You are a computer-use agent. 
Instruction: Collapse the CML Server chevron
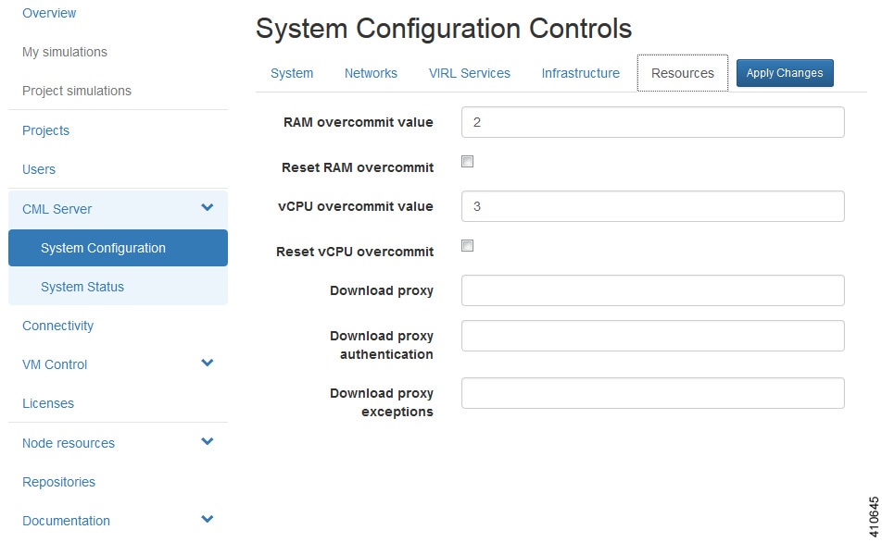(207, 208)
